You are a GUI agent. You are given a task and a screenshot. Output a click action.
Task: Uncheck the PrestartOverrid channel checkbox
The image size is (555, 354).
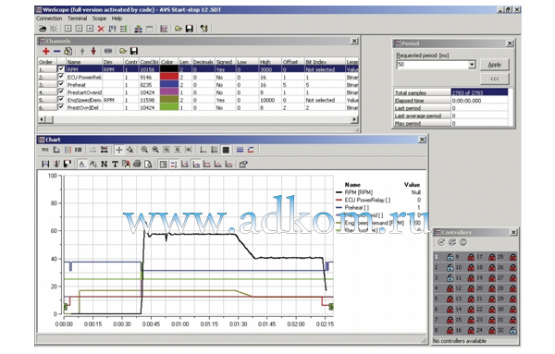[61, 92]
